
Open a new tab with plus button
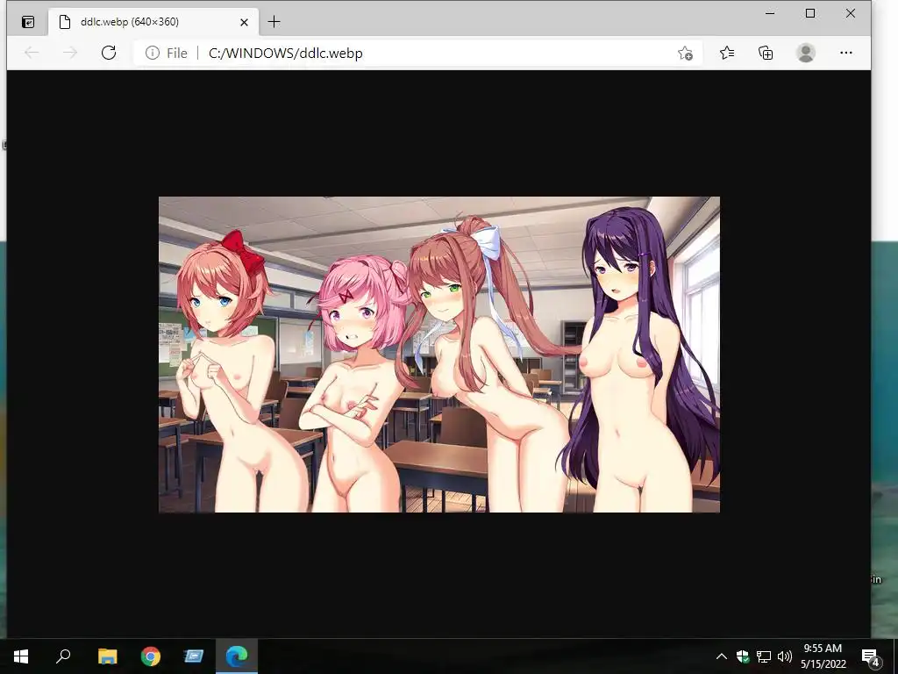pyautogui.click(x=274, y=22)
